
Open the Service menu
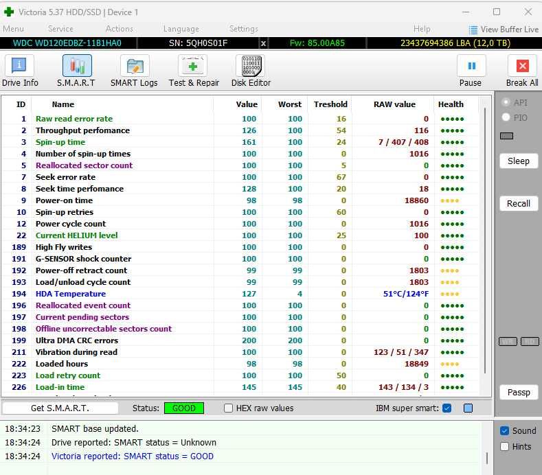[x=61, y=29]
